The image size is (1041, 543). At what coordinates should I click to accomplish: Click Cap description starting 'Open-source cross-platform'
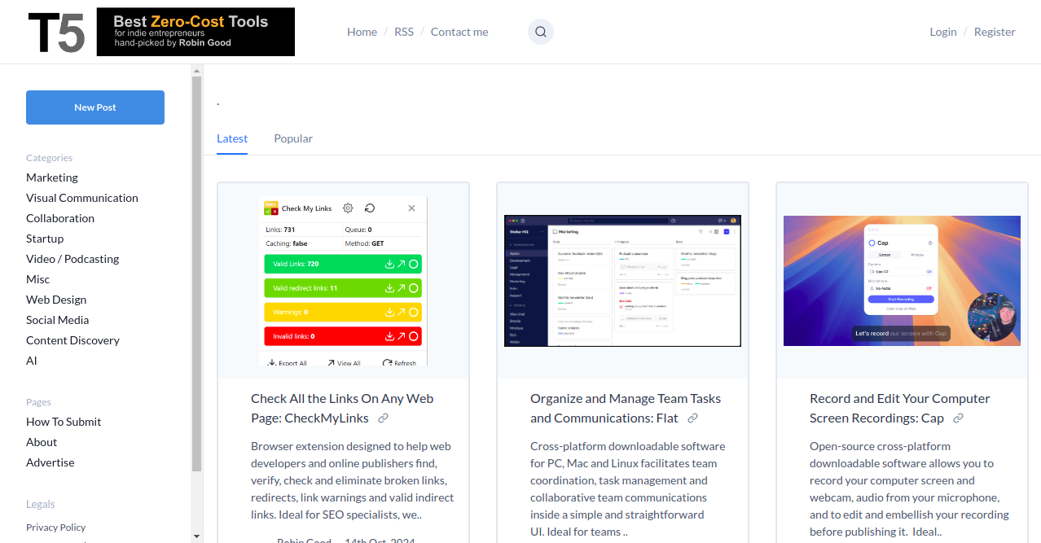tap(909, 489)
